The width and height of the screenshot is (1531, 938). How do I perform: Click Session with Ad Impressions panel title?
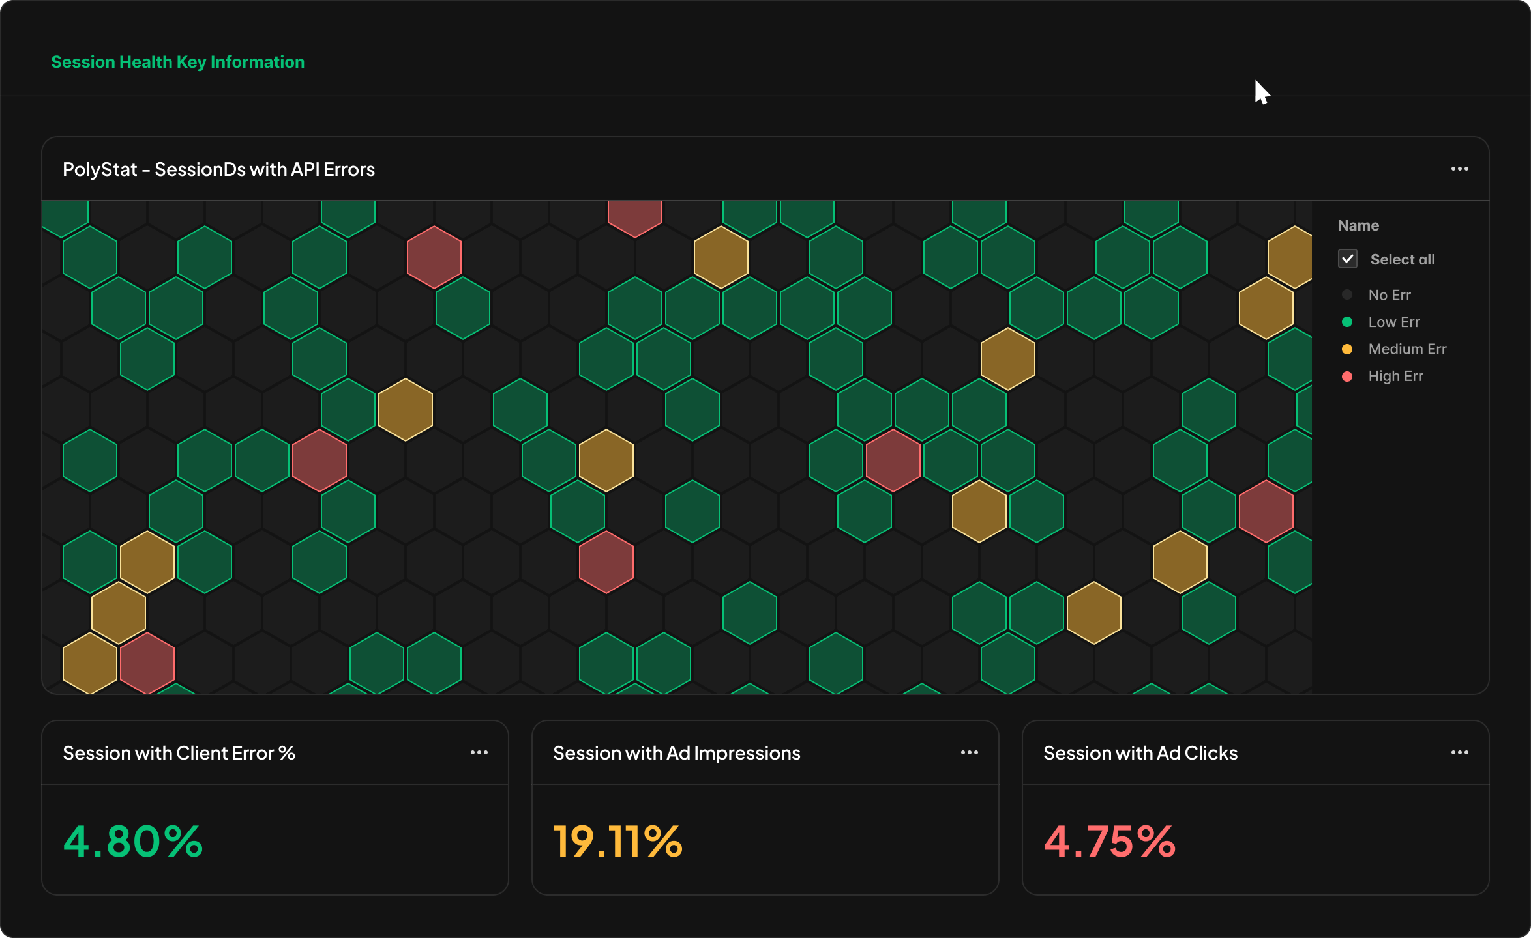click(676, 753)
